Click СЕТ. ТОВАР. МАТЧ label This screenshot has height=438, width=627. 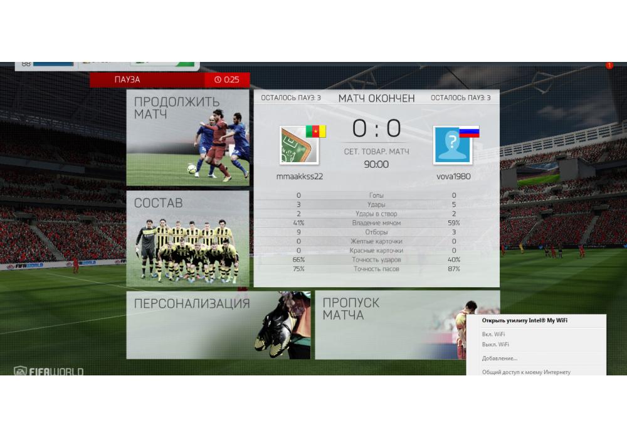(376, 152)
